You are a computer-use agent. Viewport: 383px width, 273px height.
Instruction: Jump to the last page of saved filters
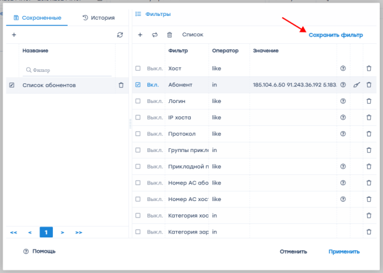pos(79,232)
